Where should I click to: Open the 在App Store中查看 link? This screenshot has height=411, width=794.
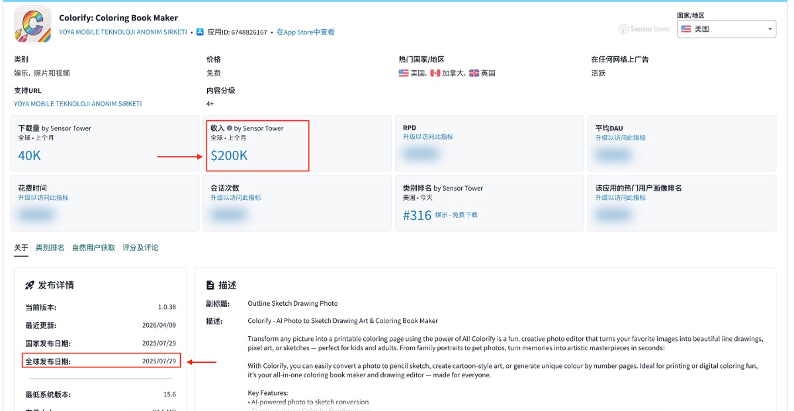306,32
